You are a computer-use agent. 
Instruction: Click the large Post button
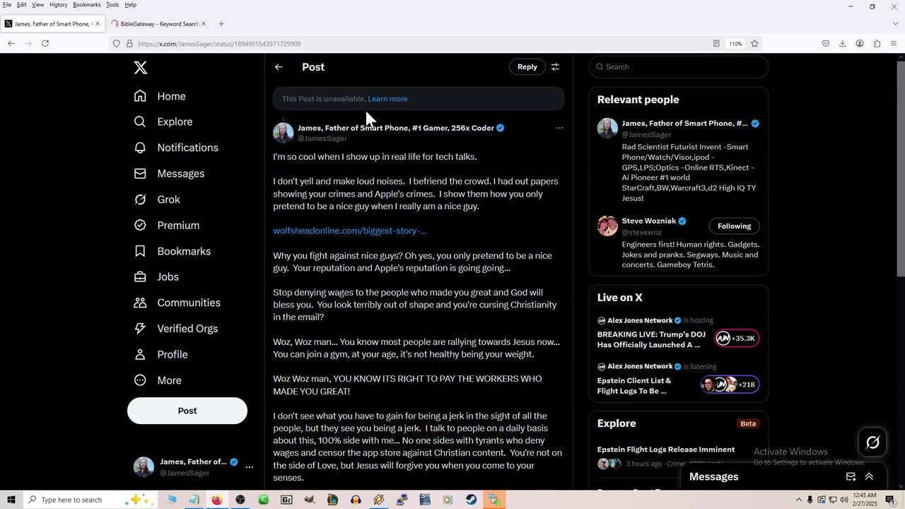(x=187, y=411)
